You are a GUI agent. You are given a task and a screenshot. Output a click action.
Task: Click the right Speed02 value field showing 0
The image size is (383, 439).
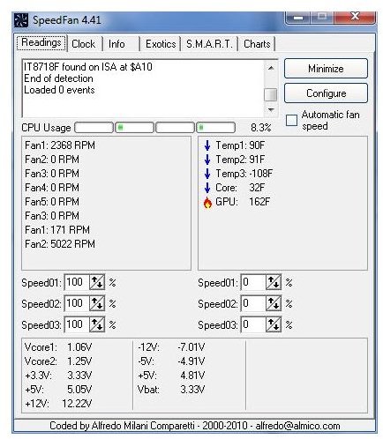pos(253,303)
